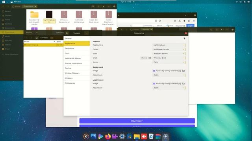Click the Register link on webpage
The height and width of the screenshot is (141, 252).
(179, 26)
